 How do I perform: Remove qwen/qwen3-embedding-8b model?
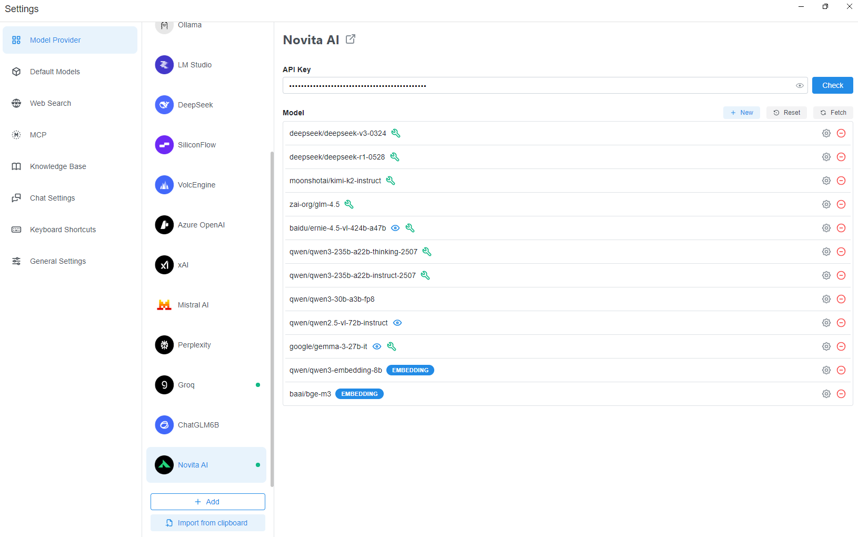point(841,370)
